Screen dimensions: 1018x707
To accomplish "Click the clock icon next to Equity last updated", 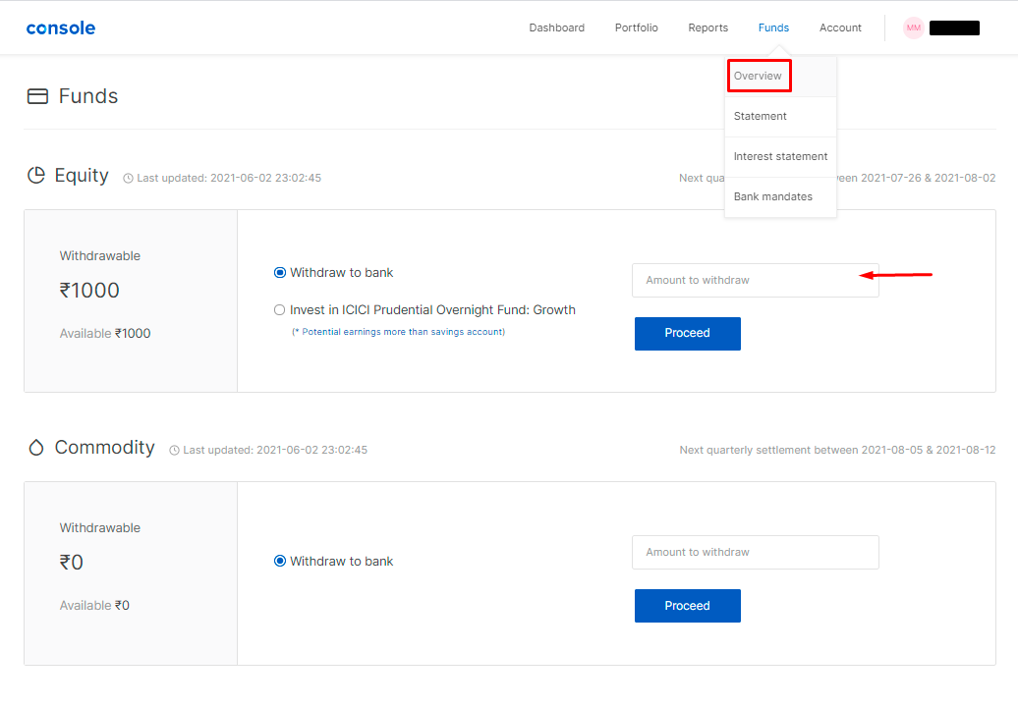I will pyautogui.click(x=128, y=179).
